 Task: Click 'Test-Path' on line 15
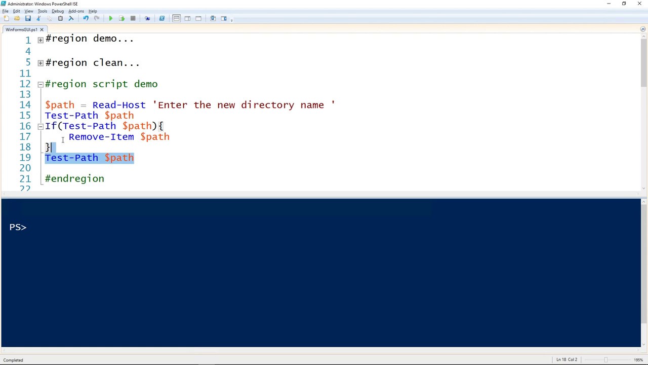[71, 116]
